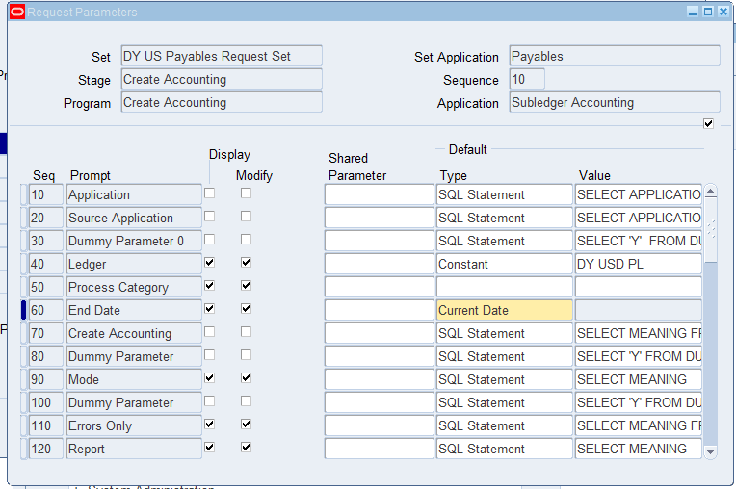Open SQL Statement Type for Errors Only
The image size is (736, 489).
pos(504,425)
